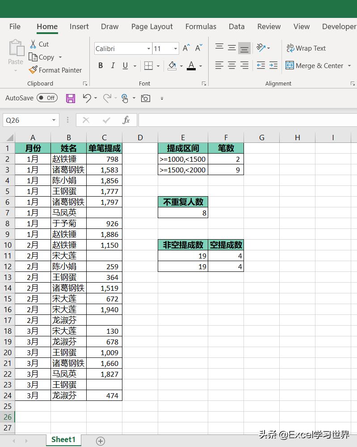Apply font color with the A icon
This screenshot has height=447, width=357.
(x=191, y=65)
